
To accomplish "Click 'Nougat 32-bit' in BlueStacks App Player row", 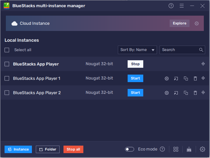I will 99,64.
